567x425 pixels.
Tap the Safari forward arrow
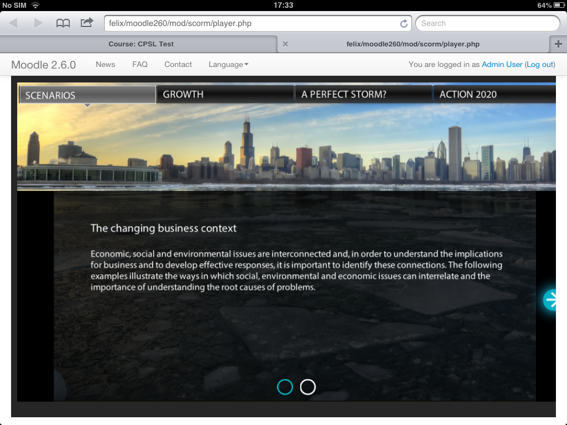[38, 23]
